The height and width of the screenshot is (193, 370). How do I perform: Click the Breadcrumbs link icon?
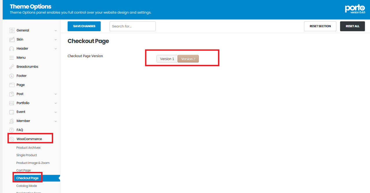tap(12, 67)
